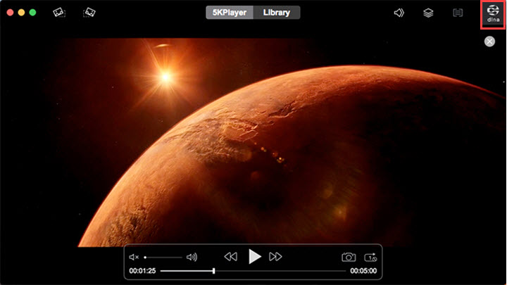Click the playback progress bar

[254, 271]
